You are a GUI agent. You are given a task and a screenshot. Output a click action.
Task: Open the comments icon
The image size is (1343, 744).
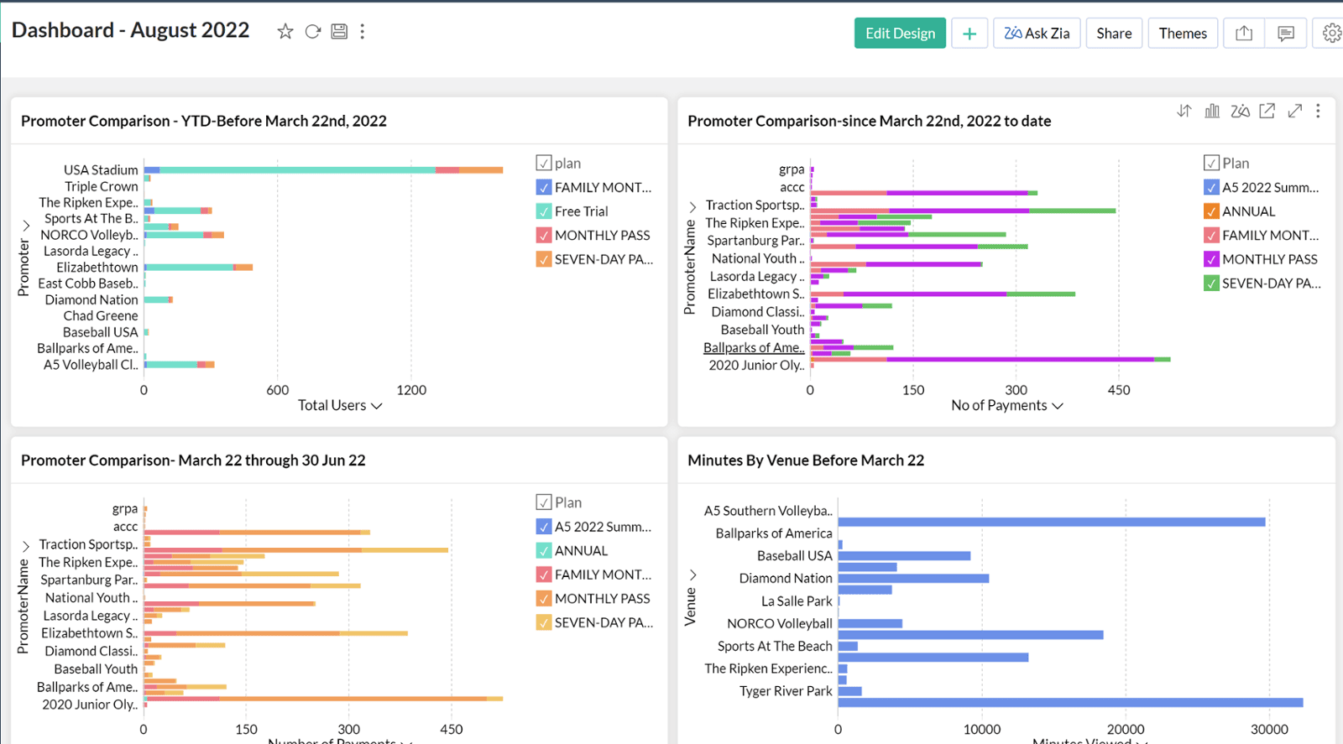[x=1285, y=34]
